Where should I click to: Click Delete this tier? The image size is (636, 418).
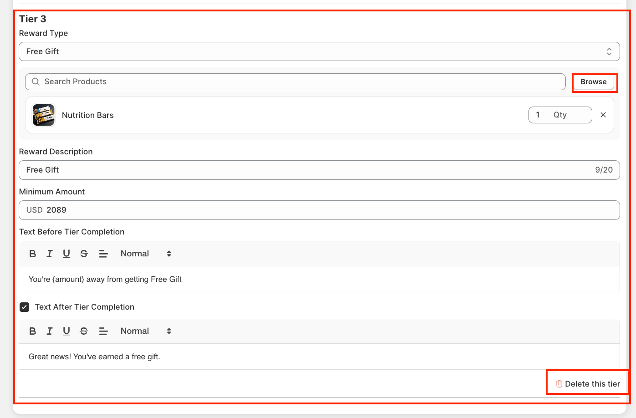tap(588, 384)
